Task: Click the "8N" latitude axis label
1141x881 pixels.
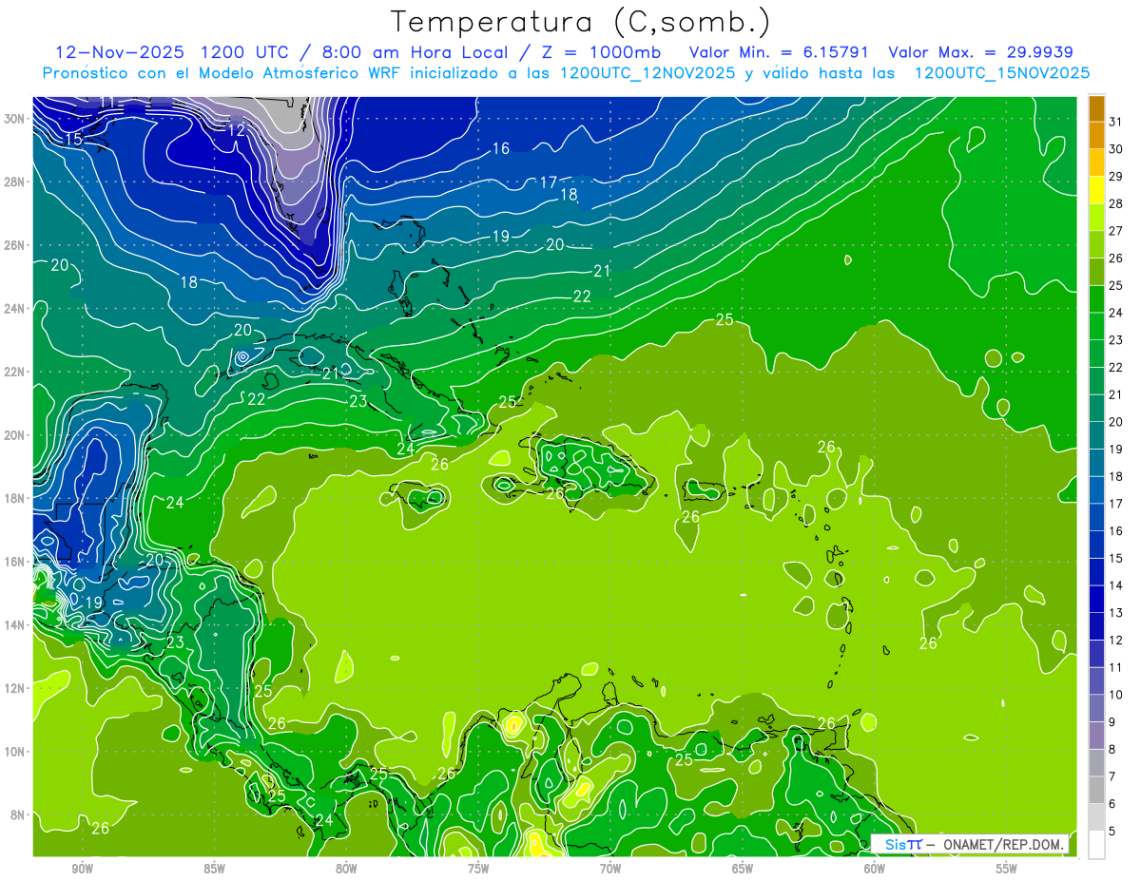Action: coord(18,814)
